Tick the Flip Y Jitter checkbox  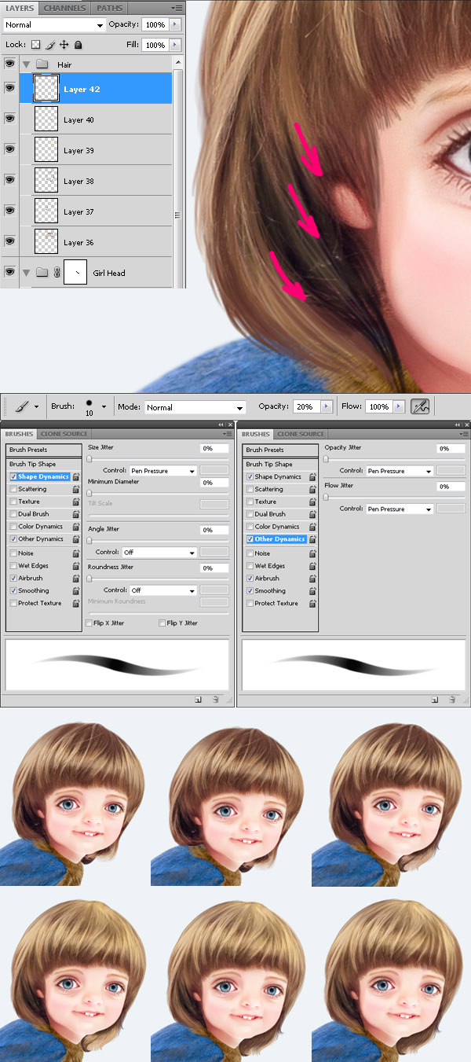pos(162,623)
